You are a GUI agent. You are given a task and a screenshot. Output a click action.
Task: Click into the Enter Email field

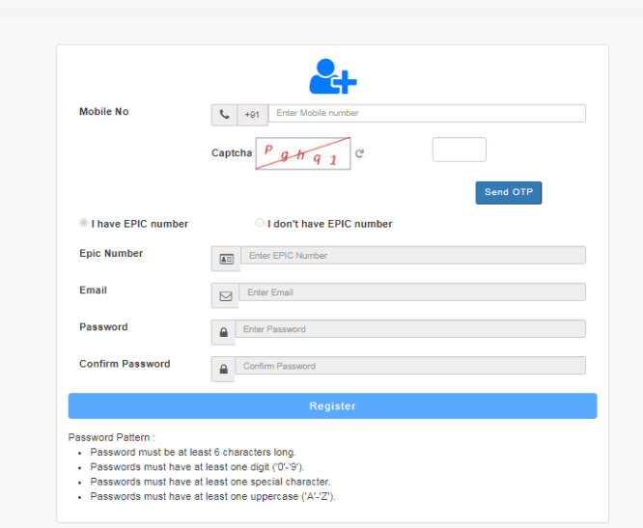click(x=411, y=292)
